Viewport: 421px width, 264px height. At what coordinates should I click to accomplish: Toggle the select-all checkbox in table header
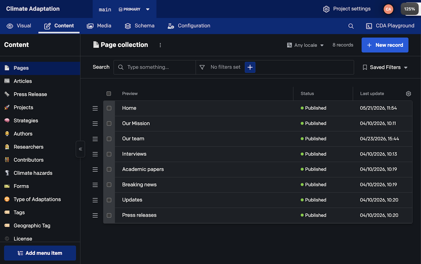[109, 94]
